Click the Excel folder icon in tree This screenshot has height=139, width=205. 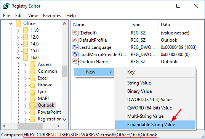[x=33, y=78]
